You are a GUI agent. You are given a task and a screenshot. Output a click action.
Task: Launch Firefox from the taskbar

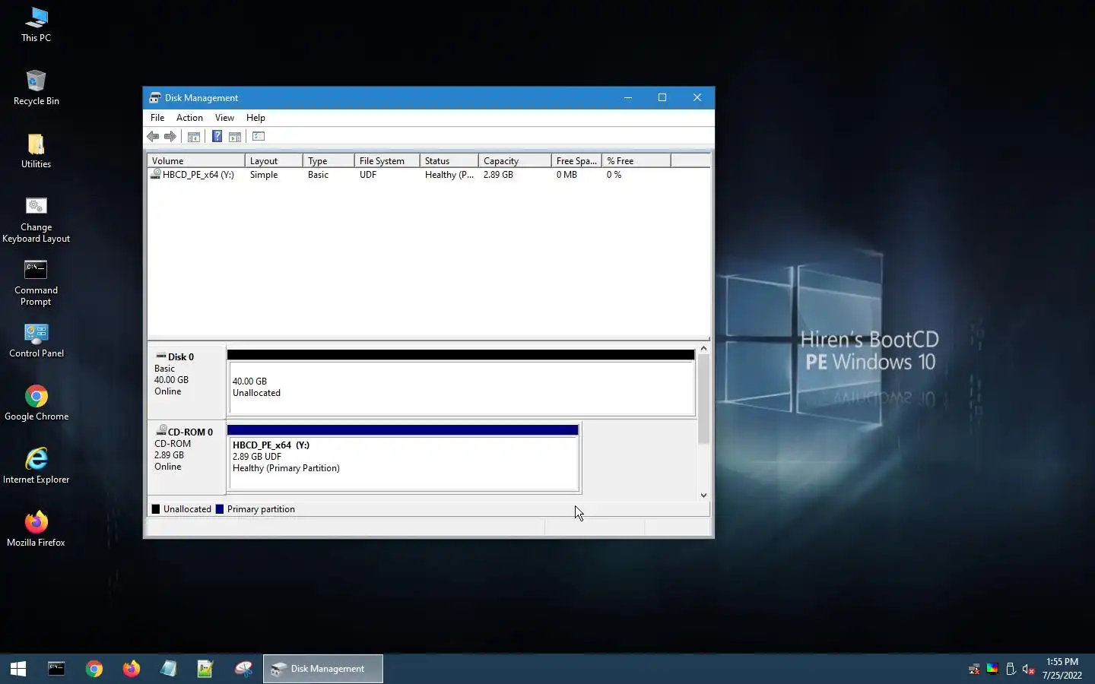132,669
